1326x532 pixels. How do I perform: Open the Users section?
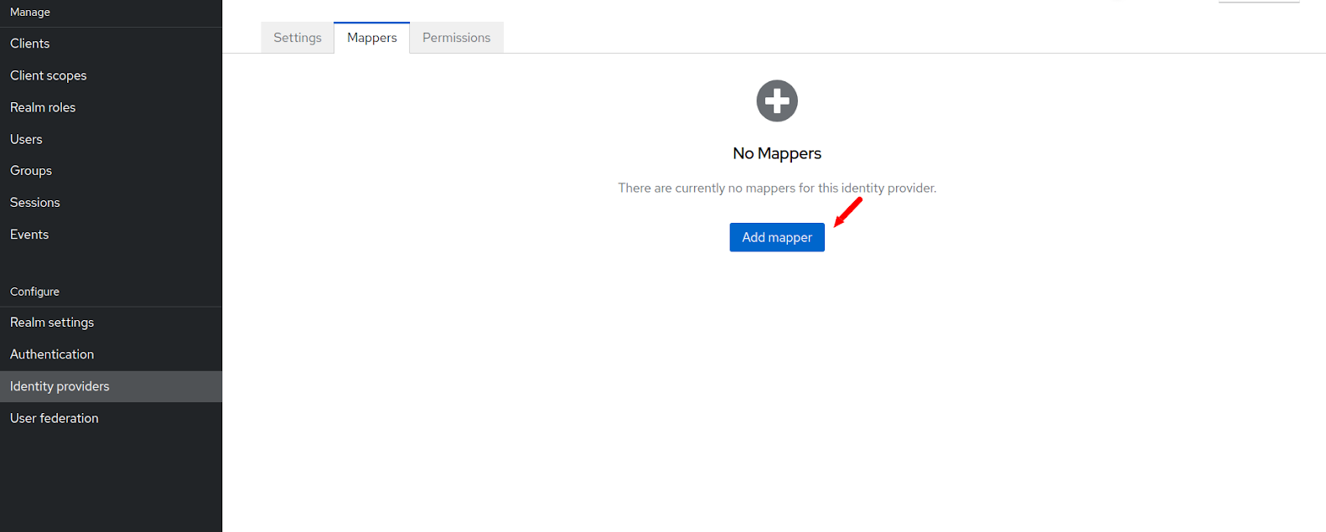[26, 139]
